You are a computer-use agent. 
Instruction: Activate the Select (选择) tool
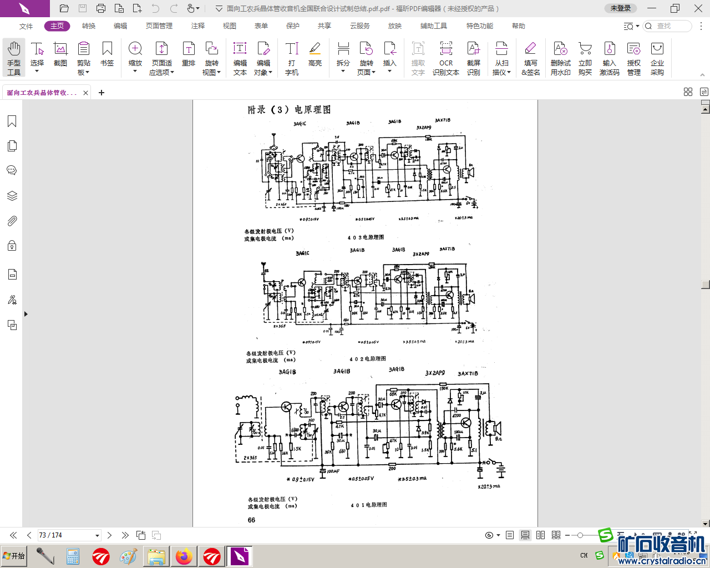[x=37, y=58]
